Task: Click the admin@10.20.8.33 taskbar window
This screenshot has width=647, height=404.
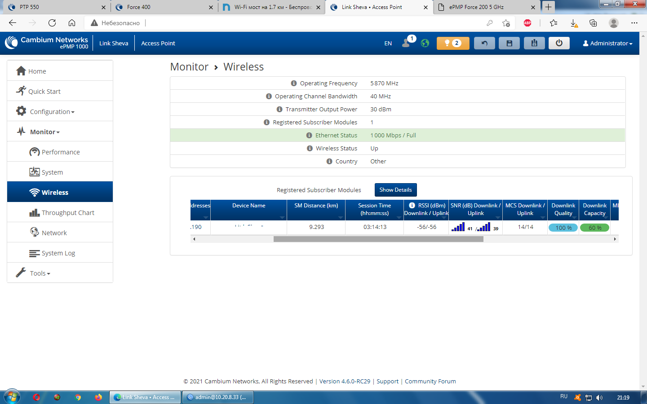Action: pyautogui.click(x=218, y=397)
